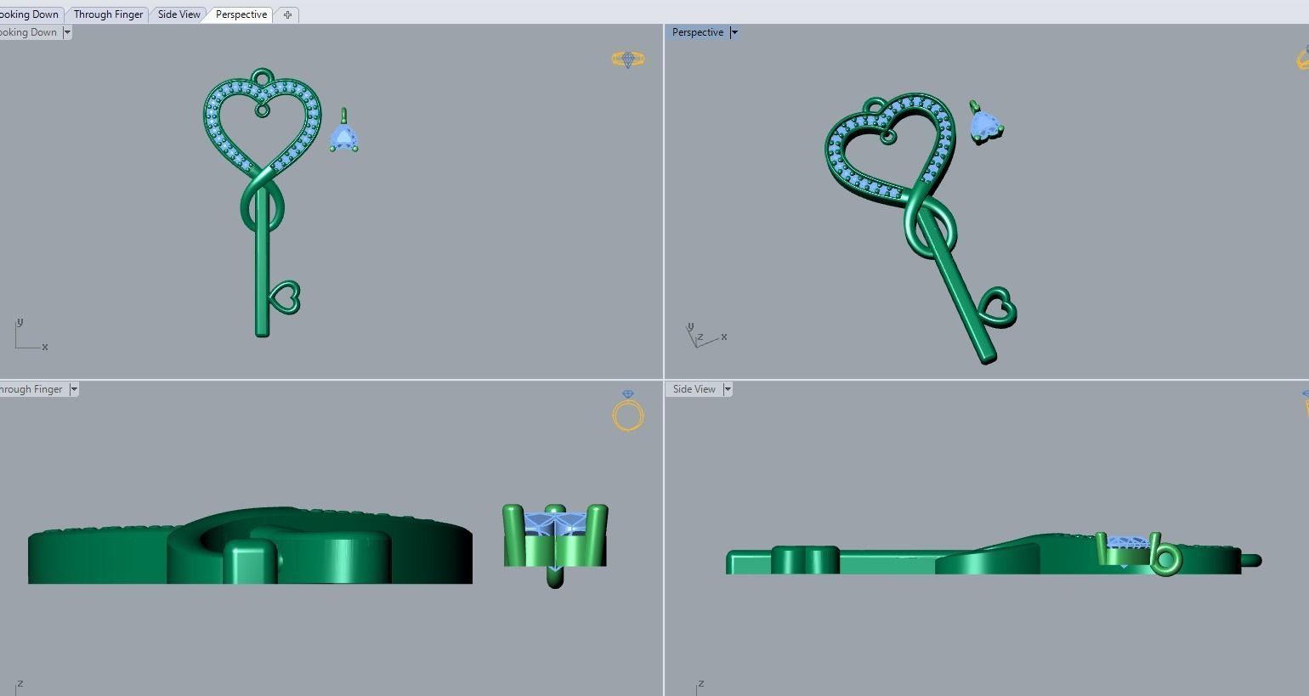Click the ring icon in the Perspective viewport corner

(1303, 59)
